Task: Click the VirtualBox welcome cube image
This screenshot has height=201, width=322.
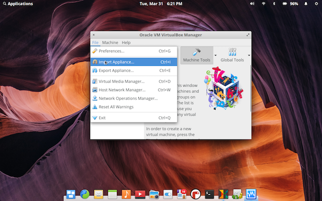Action: tap(224, 88)
